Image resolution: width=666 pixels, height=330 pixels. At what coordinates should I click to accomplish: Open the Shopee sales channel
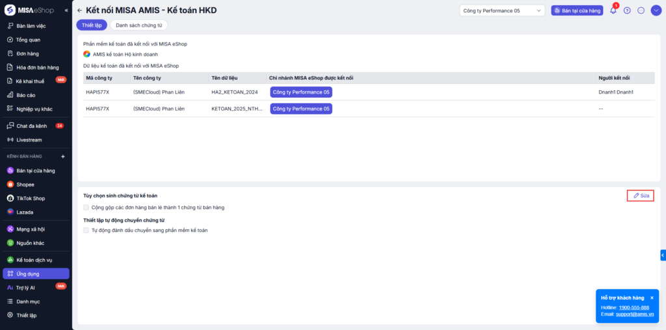click(x=25, y=184)
